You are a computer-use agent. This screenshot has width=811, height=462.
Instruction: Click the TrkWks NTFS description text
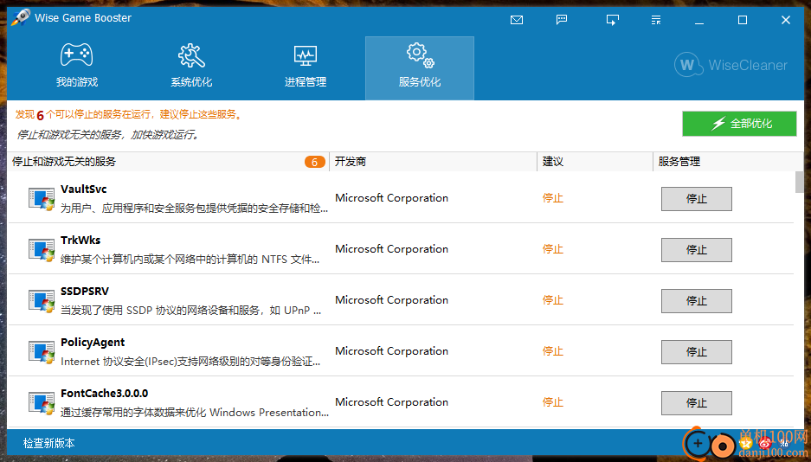(x=190, y=260)
